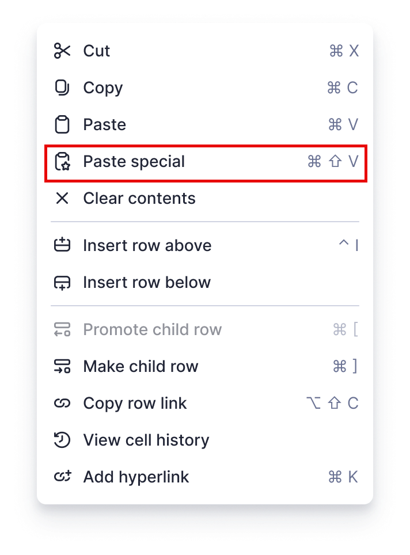Viewport: 410px width, 555px height.
Task: Click the chain-link icon beside Copy row link
Action: point(63,403)
